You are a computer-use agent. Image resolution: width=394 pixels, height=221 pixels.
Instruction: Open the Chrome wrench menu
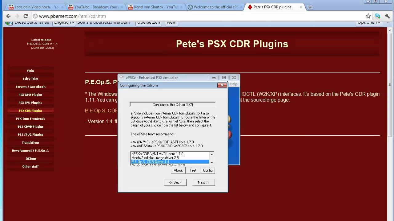coord(387,16)
